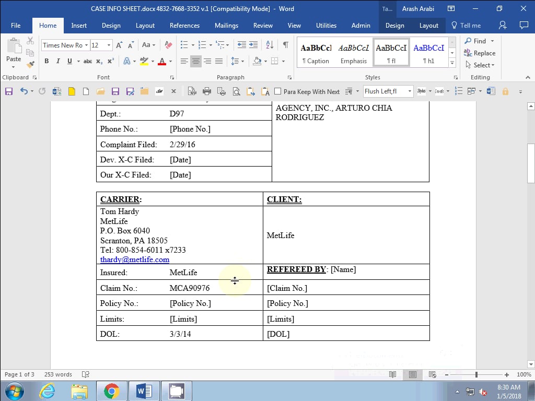
Task: Decrease font size with Shrink Font
Action: (131, 45)
